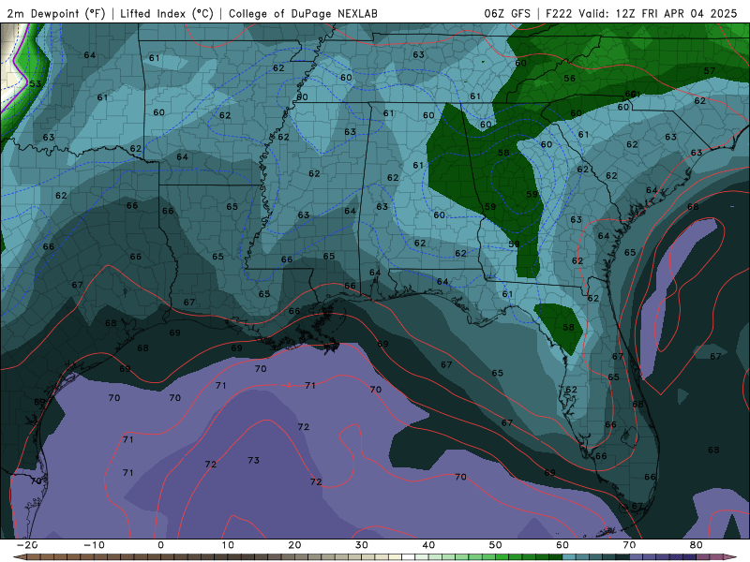Click the 53 dewpoint value at the northwest corner

tap(36, 83)
